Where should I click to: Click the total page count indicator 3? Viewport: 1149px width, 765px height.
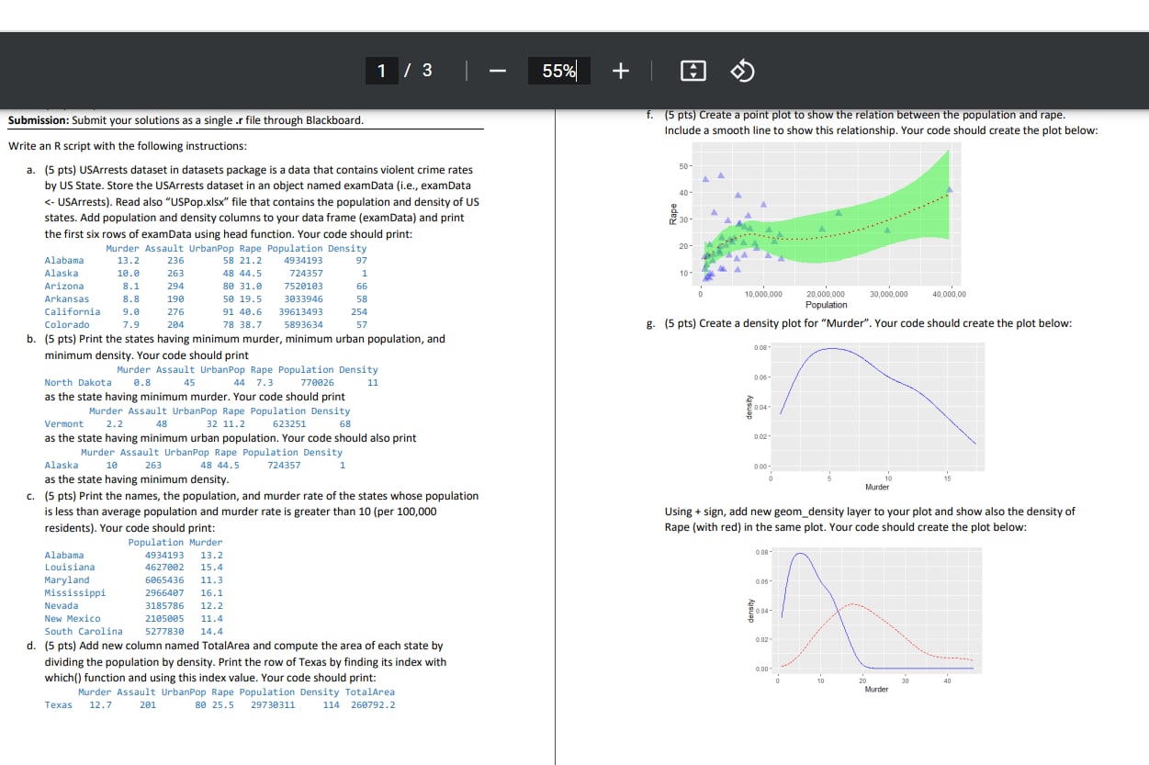point(425,70)
